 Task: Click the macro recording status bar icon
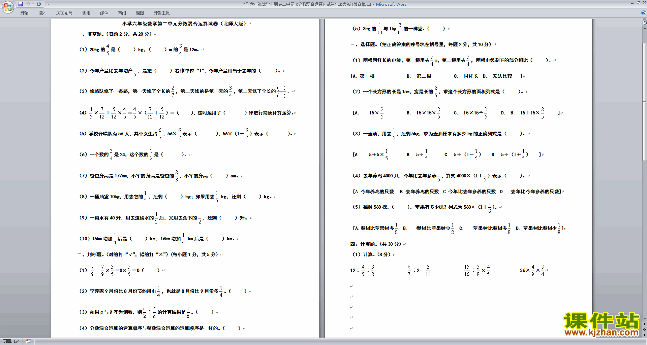point(28,341)
